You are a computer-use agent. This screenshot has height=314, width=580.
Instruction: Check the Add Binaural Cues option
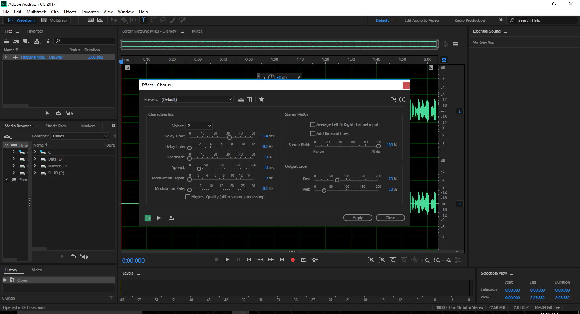pos(313,133)
